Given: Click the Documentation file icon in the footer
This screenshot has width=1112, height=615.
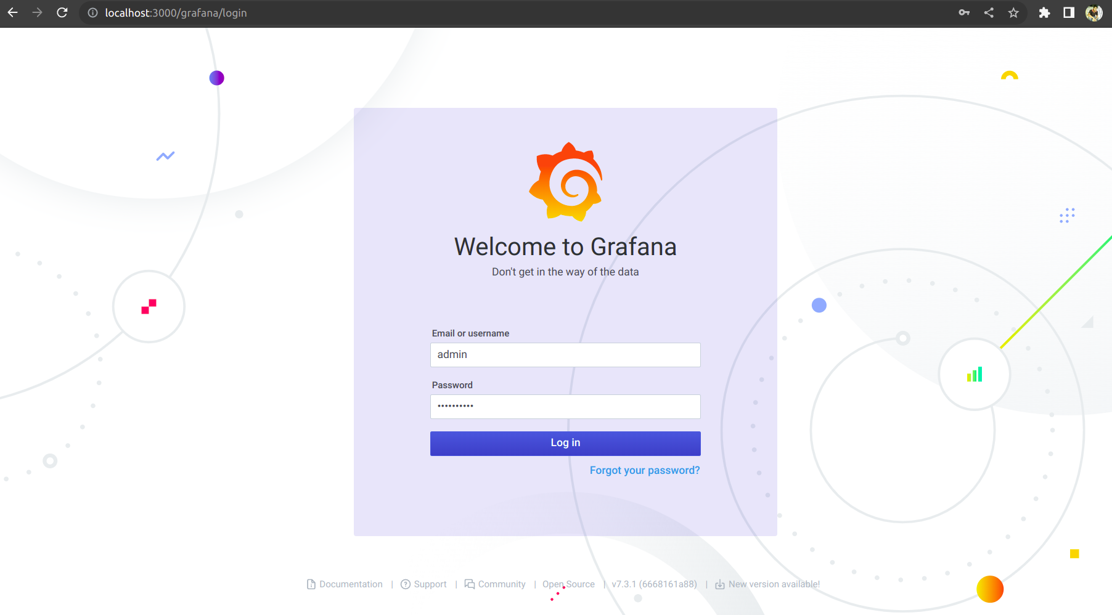Looking at the screenshot, I should tap(311, 584).
